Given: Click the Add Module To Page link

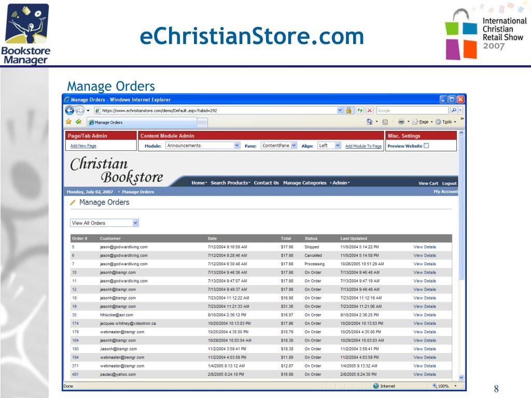Looking at the screenshot, I should [x=364, y=146].
